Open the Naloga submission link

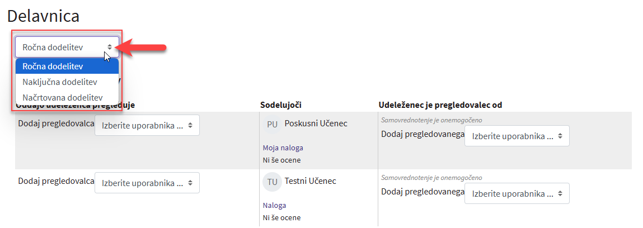point(274,205)
